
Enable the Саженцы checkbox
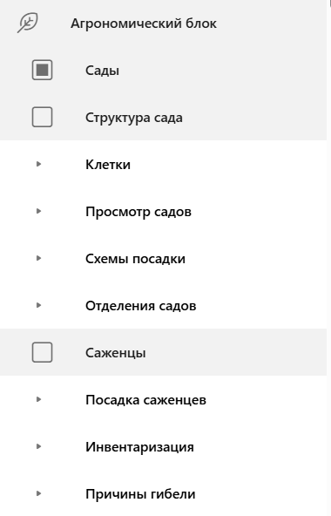coord(42,352)
